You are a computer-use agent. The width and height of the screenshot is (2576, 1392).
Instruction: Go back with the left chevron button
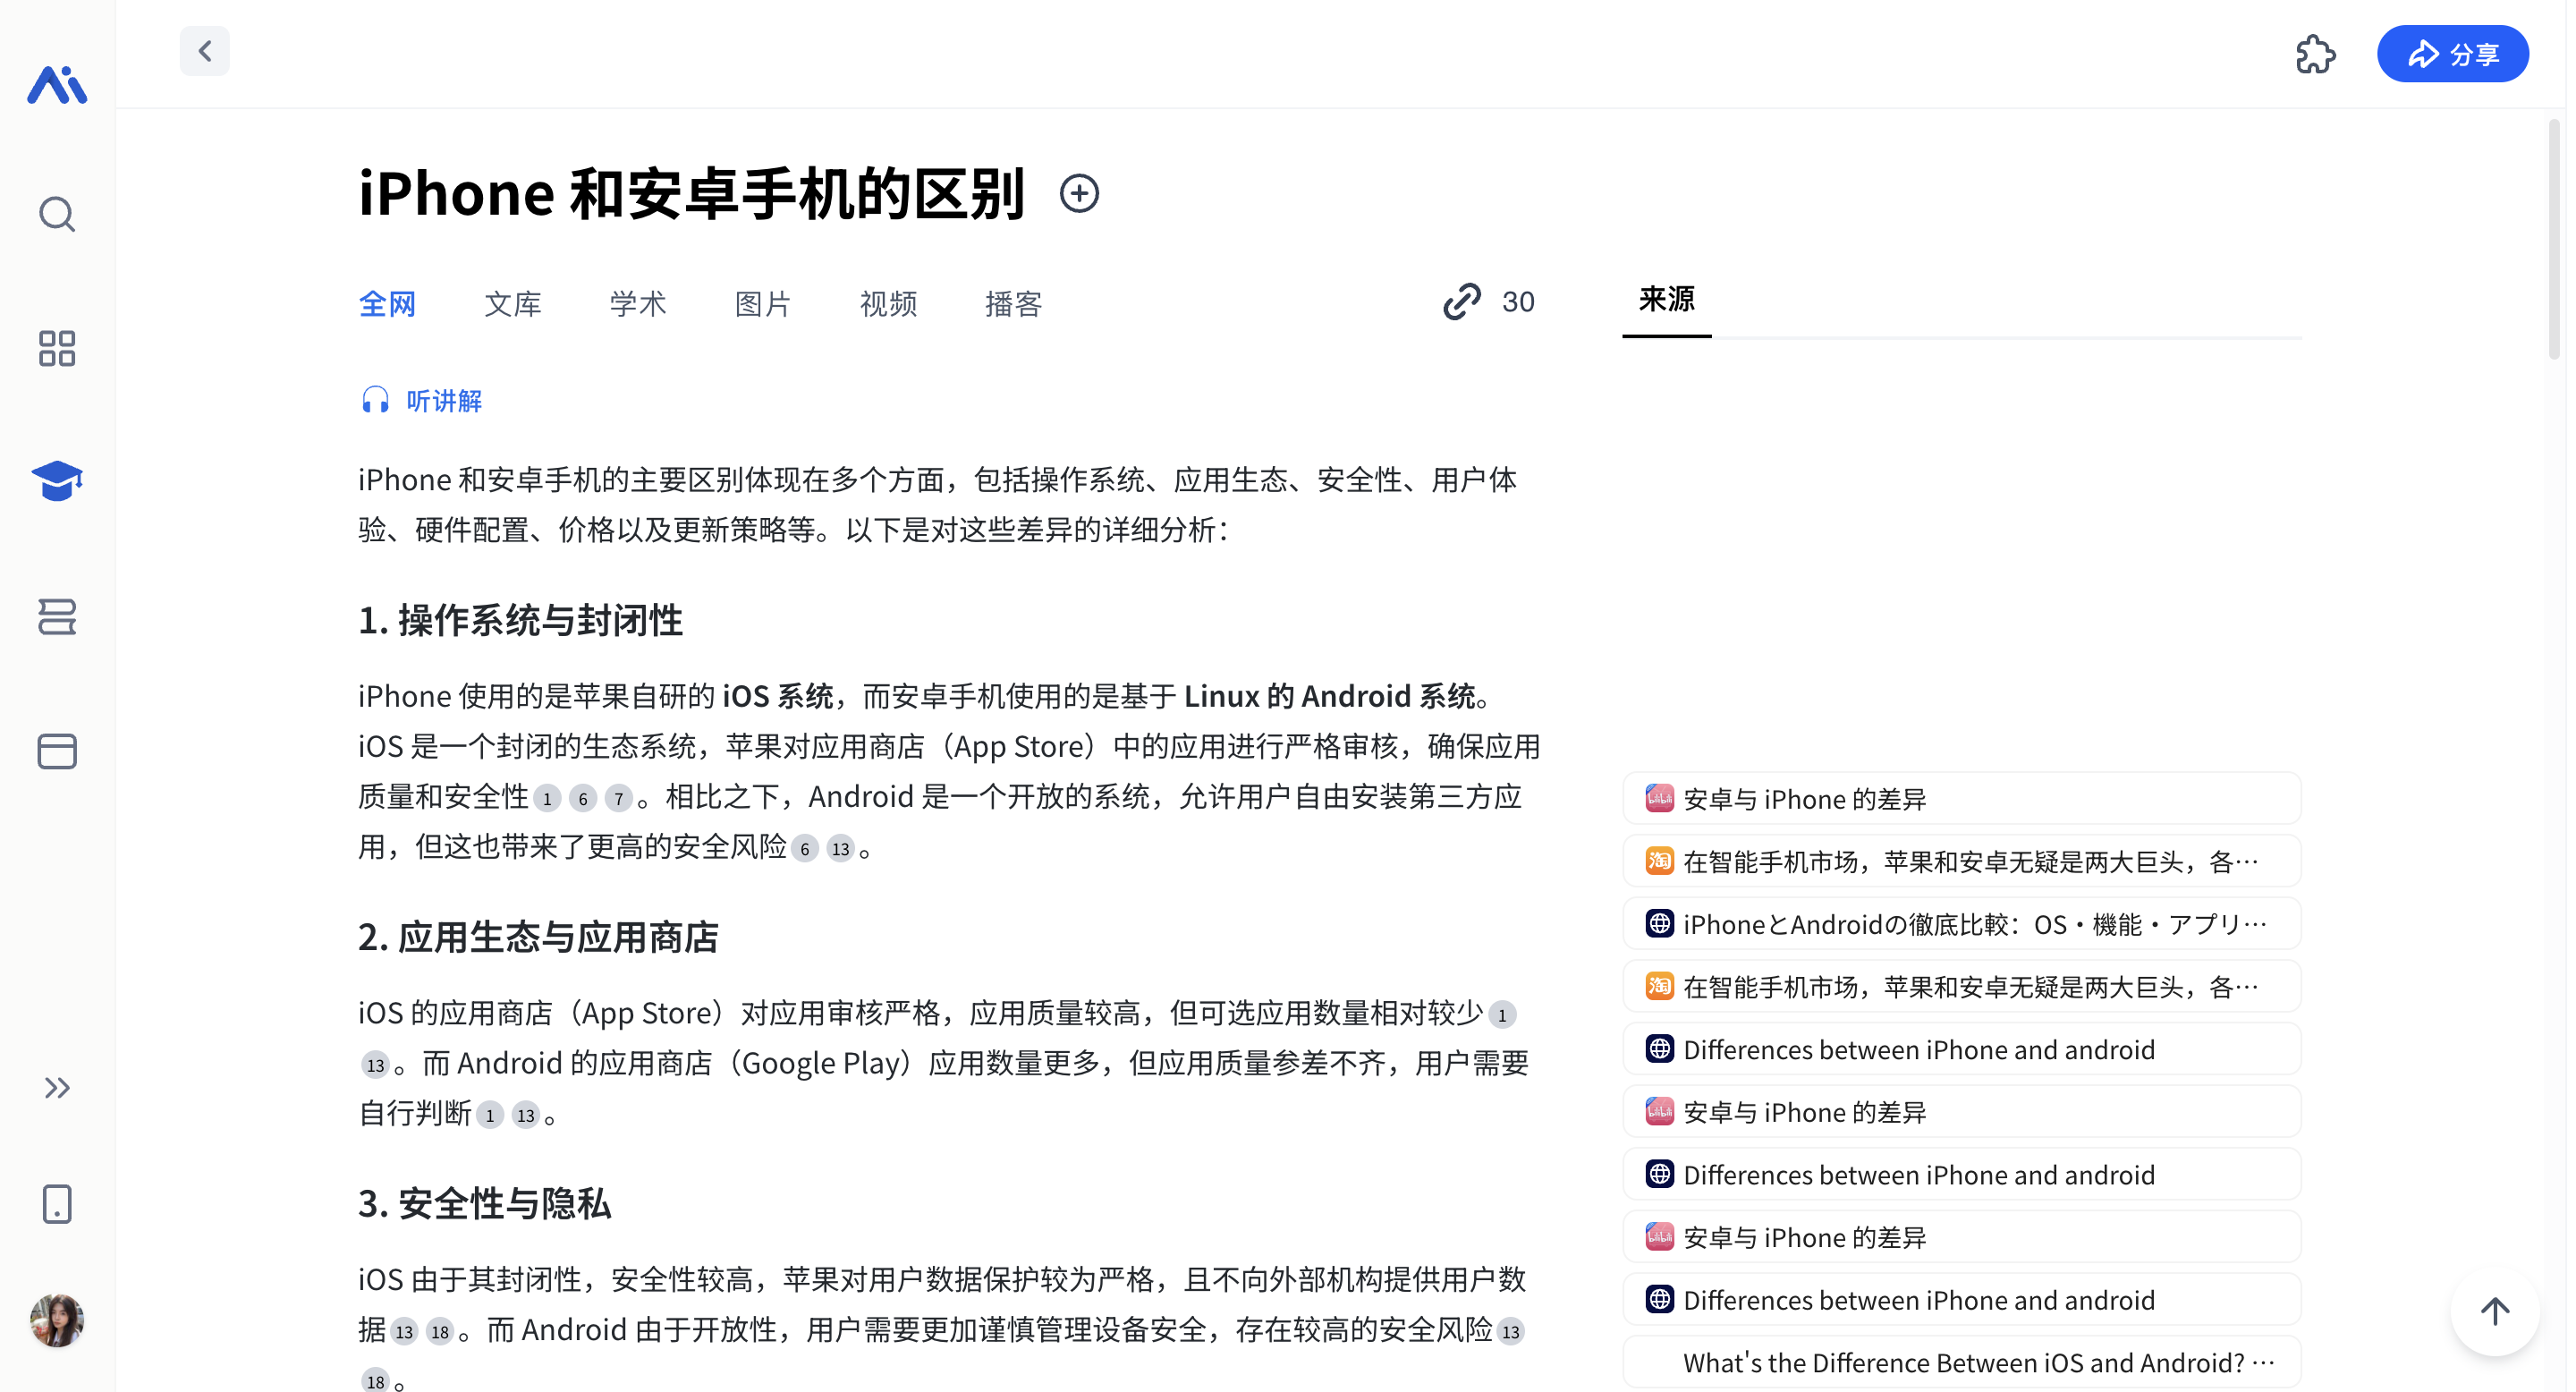[x=205, y=51]
